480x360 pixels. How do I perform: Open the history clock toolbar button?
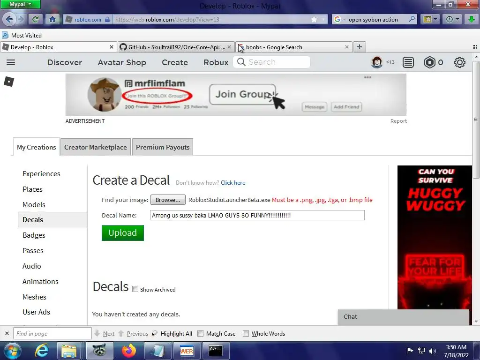(x=450, y=19)
